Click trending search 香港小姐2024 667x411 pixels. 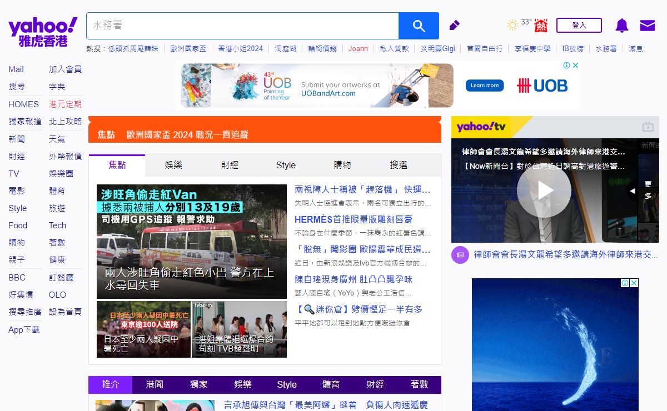point(240,49)
